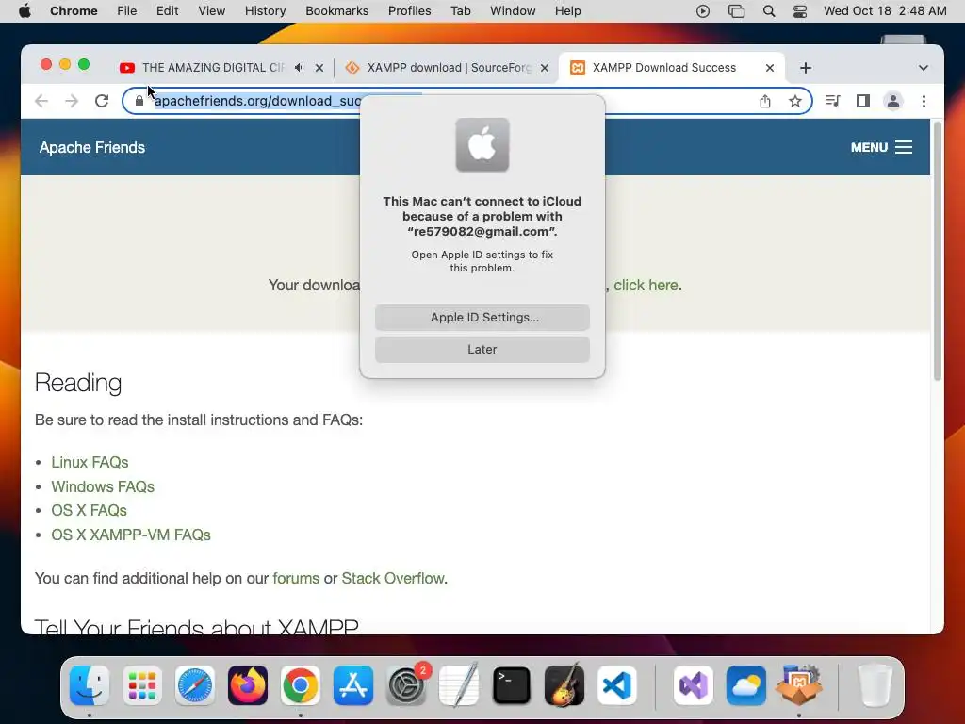Open the Profiles menu
Viewport: 965px width, 724px height.
[x=409, y=11]
